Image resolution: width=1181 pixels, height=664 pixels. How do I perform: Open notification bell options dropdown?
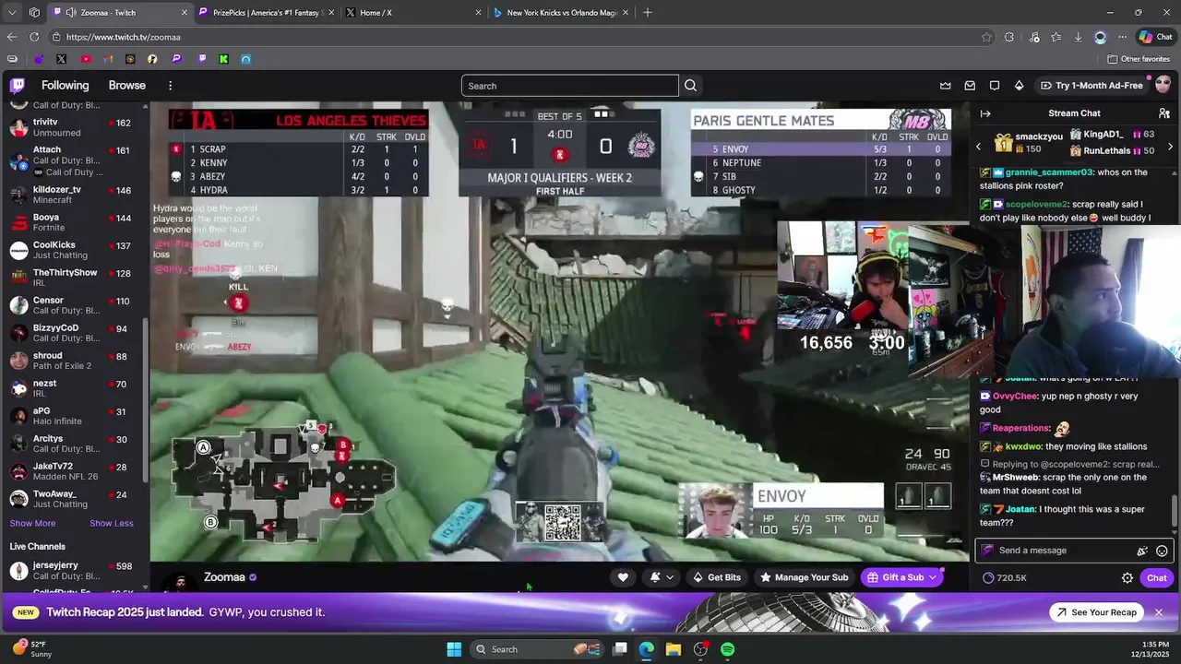(662, 577)
